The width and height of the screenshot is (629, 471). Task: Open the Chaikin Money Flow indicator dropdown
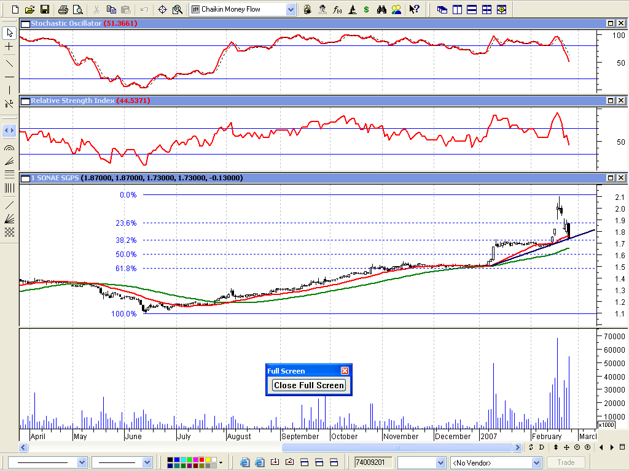[291, 9]
